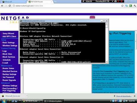The height and width of the screenshot is (103, 137).
Task: Open the Chrome wrench settings menu
Action: (135, 6)
